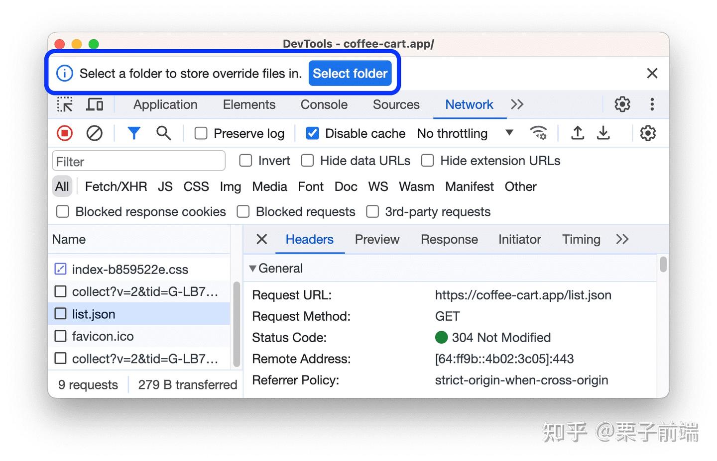Export HAR with the download icon
The image size is (717, 461).
coord(603,133)
